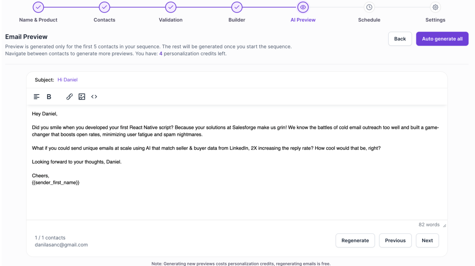Viewport: 475px width, 266px height.
Task: Click the AI Preview eye icon
Action: (x=303, y=7)
